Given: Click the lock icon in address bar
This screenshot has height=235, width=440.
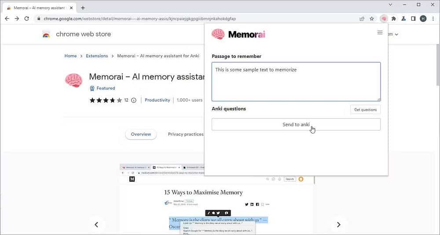Looking at the screenshot, I should pyautogui.click(x=39, y=19).
